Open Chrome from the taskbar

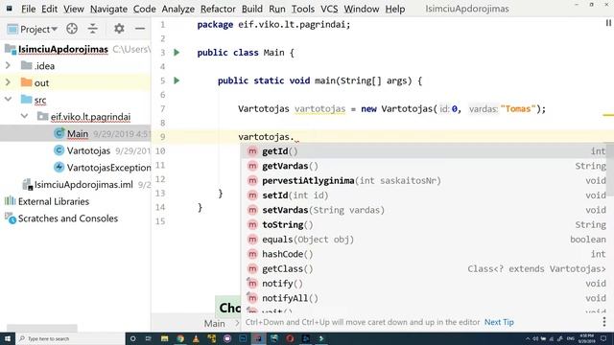click(x=180, y=338)
